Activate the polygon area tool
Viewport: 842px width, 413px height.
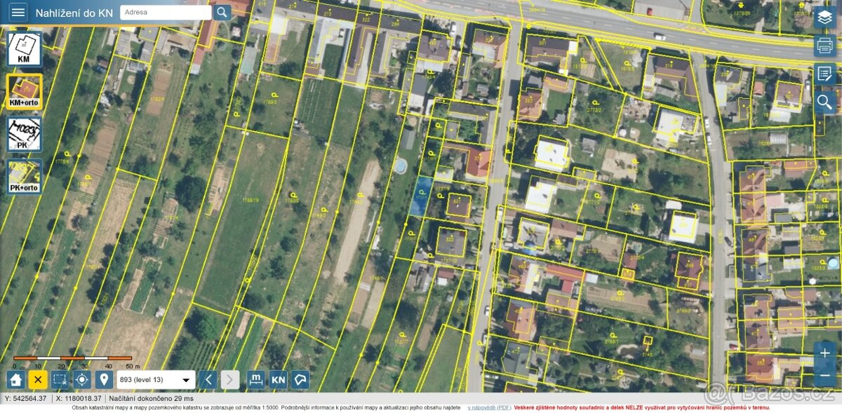(300, 380)
